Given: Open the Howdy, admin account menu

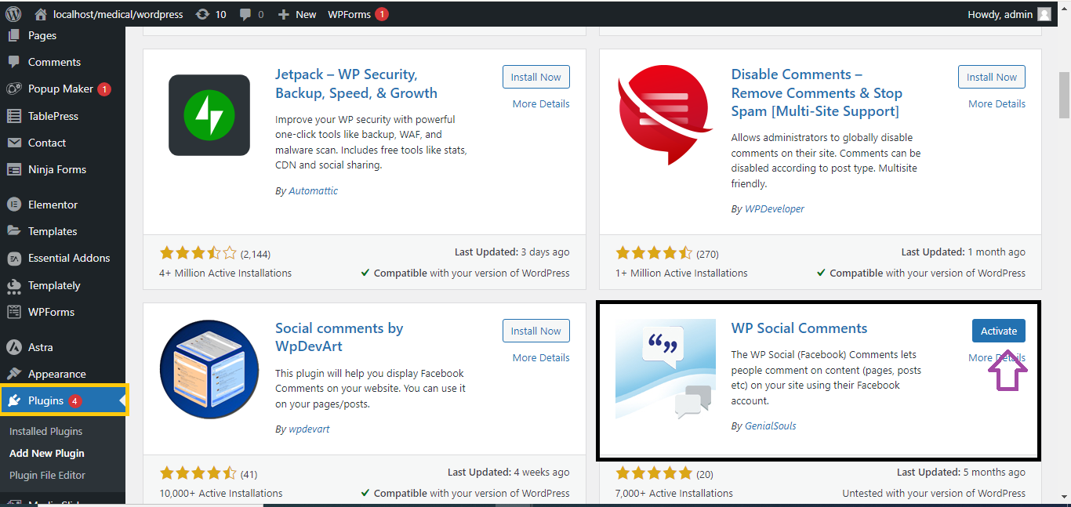Looking at the screenshot, I should 999,14.
